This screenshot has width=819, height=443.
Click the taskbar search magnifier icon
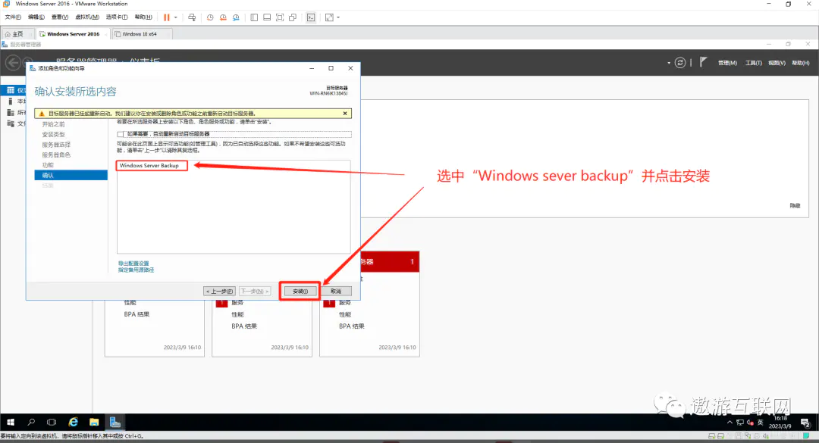(31, 422)
